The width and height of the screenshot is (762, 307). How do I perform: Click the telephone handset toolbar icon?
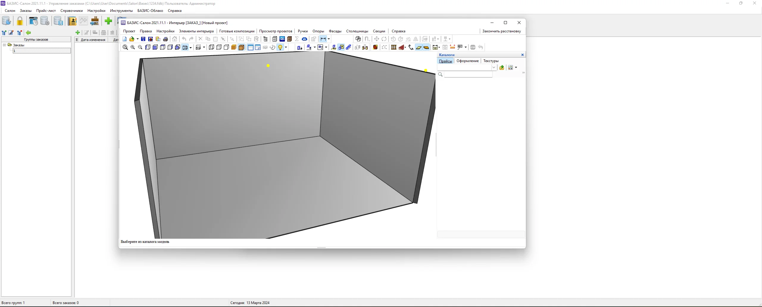[x=411, y=47]
